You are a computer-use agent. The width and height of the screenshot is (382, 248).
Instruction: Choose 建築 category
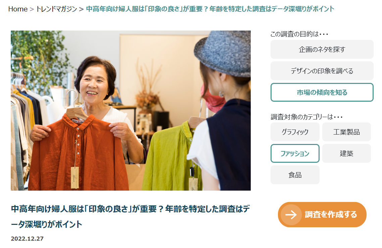coord(346,153)
